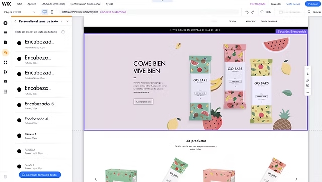This screenshot has height=182, width=322.
Task: Click DONDE COMPRAR site menu item
Action: click(x=269, y=21)
